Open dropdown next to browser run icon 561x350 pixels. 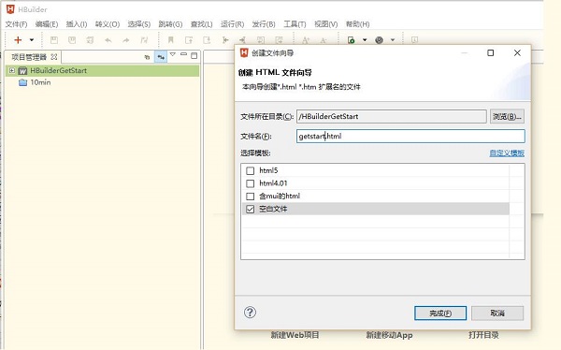click(x=365, y=39)
